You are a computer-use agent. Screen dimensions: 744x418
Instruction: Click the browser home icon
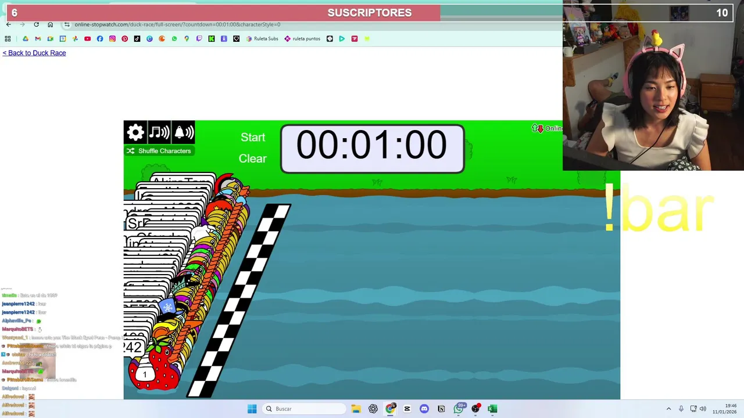(x=50, y=24)
